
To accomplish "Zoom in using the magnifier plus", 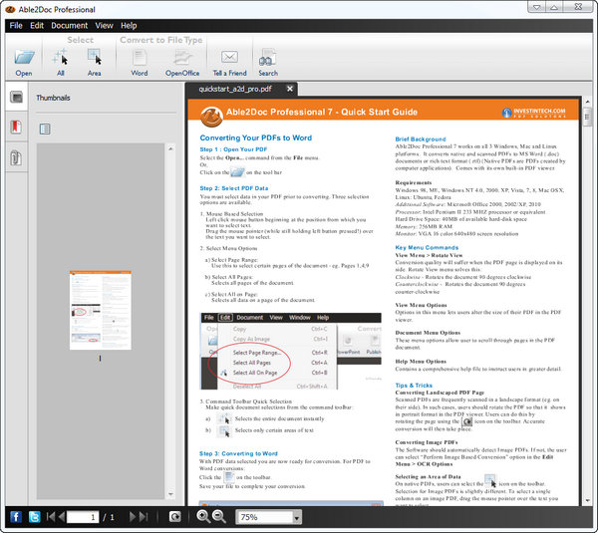I will tap(202, 517).
